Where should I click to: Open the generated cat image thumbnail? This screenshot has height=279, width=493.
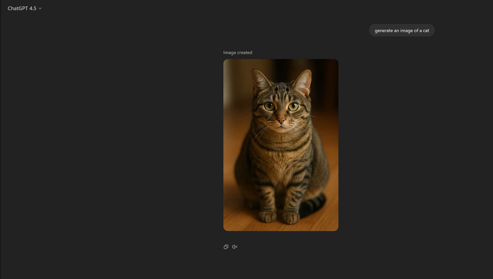(x=281, y=145)
